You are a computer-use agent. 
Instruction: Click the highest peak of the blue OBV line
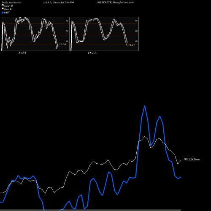point(145,106)
